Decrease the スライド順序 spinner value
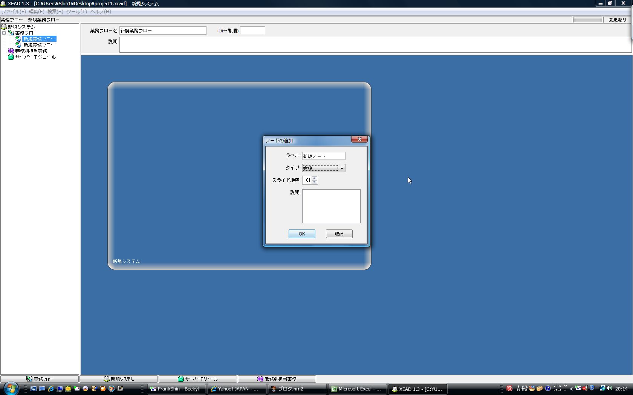The image size is (633, 395). coord(315,182)
